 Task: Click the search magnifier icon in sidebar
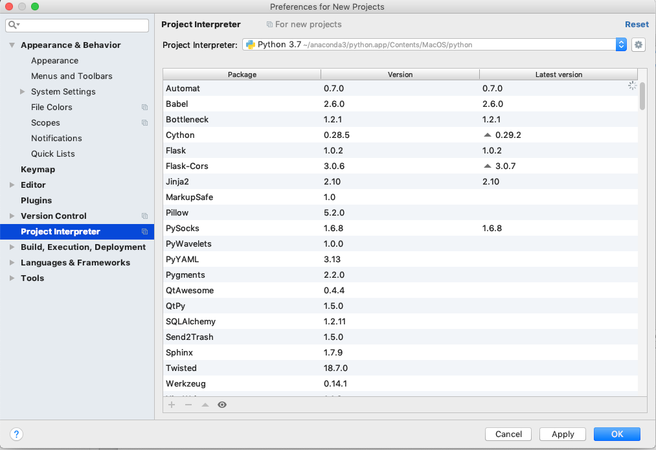click(14, 25)
